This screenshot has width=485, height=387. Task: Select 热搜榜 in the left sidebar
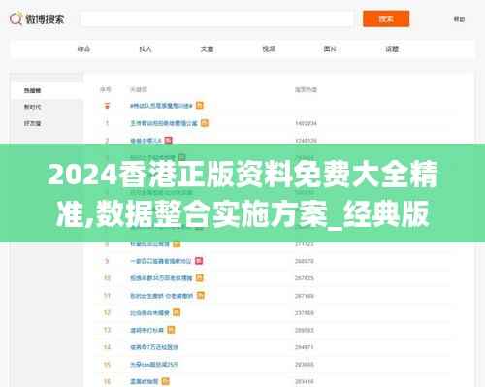point(32,90)
